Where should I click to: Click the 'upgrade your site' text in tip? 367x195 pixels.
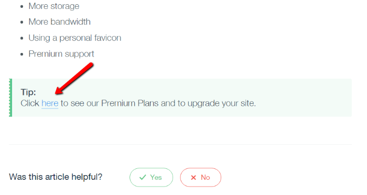222,103
